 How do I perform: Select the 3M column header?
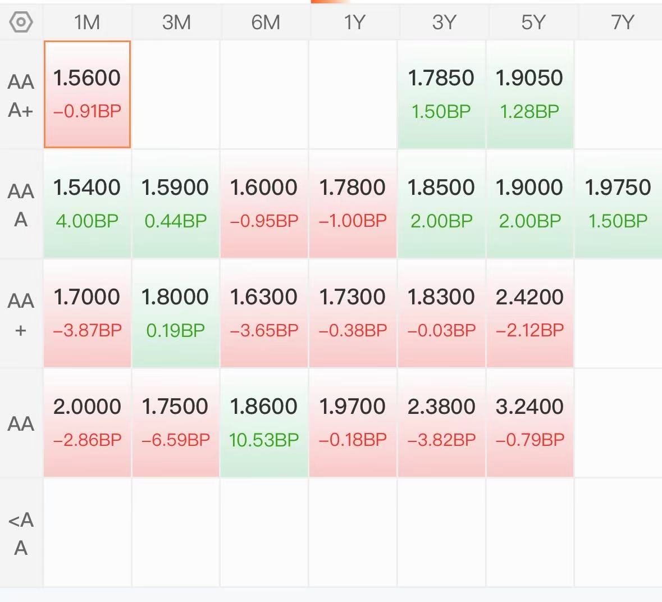176,22
